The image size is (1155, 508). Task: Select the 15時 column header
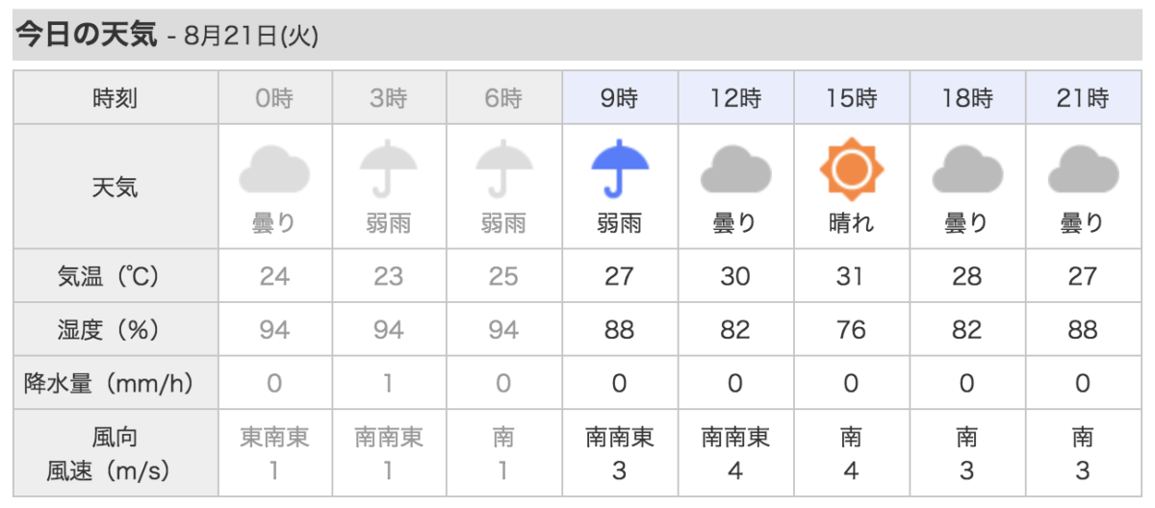pos(851,98)
